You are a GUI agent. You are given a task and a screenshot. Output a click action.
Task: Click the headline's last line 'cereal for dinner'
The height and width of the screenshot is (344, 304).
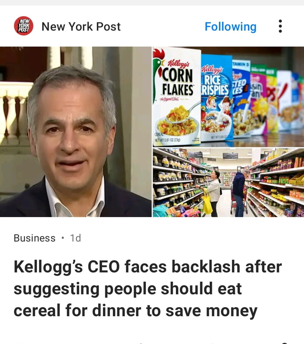77,311
